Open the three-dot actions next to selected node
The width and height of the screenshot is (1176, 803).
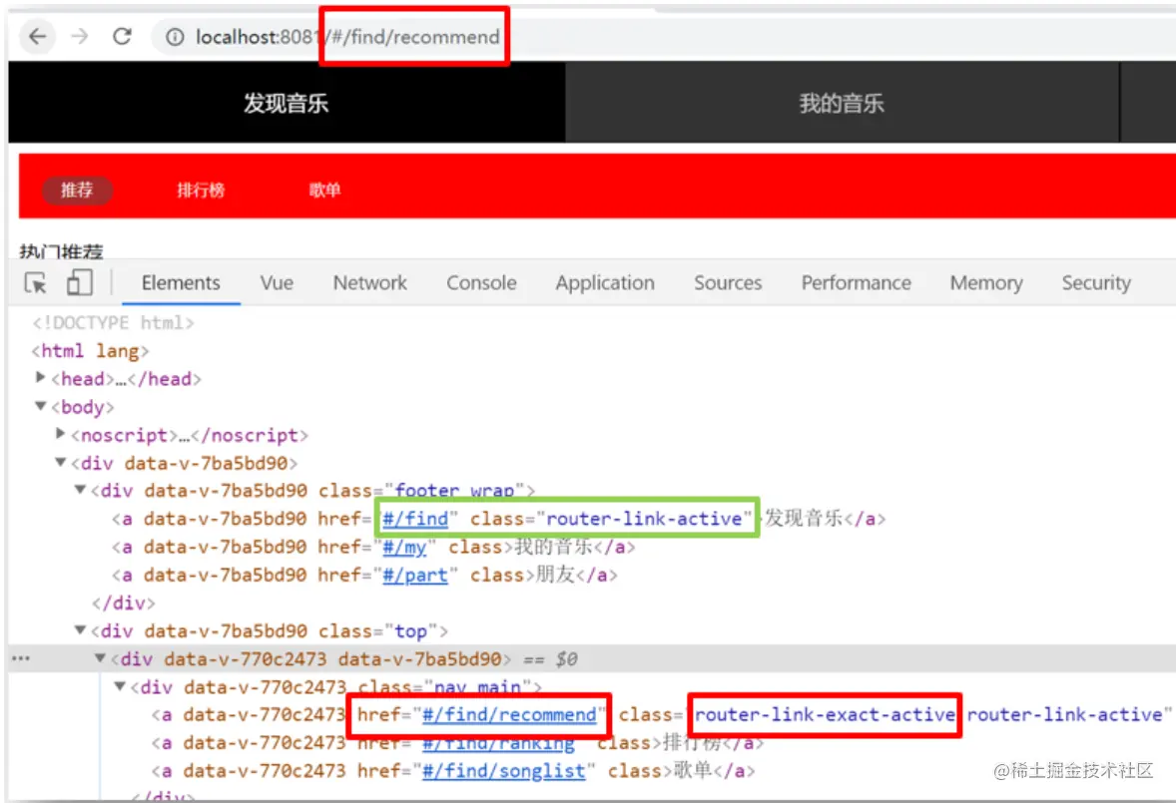[21, 658]
